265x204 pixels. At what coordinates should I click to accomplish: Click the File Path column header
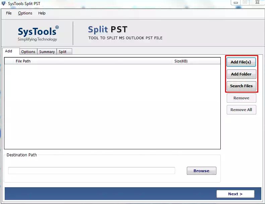click(93, 61)
